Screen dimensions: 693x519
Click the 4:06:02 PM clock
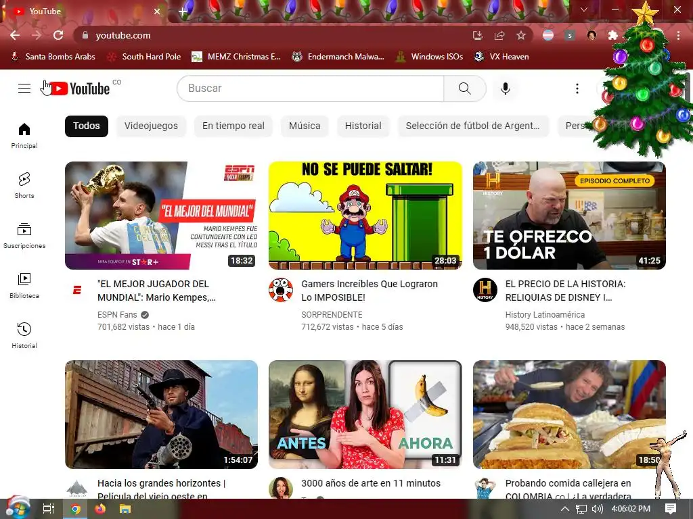pyautogui.click(x=631, y=509)
